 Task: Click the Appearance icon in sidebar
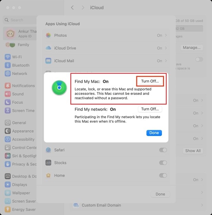8,131
